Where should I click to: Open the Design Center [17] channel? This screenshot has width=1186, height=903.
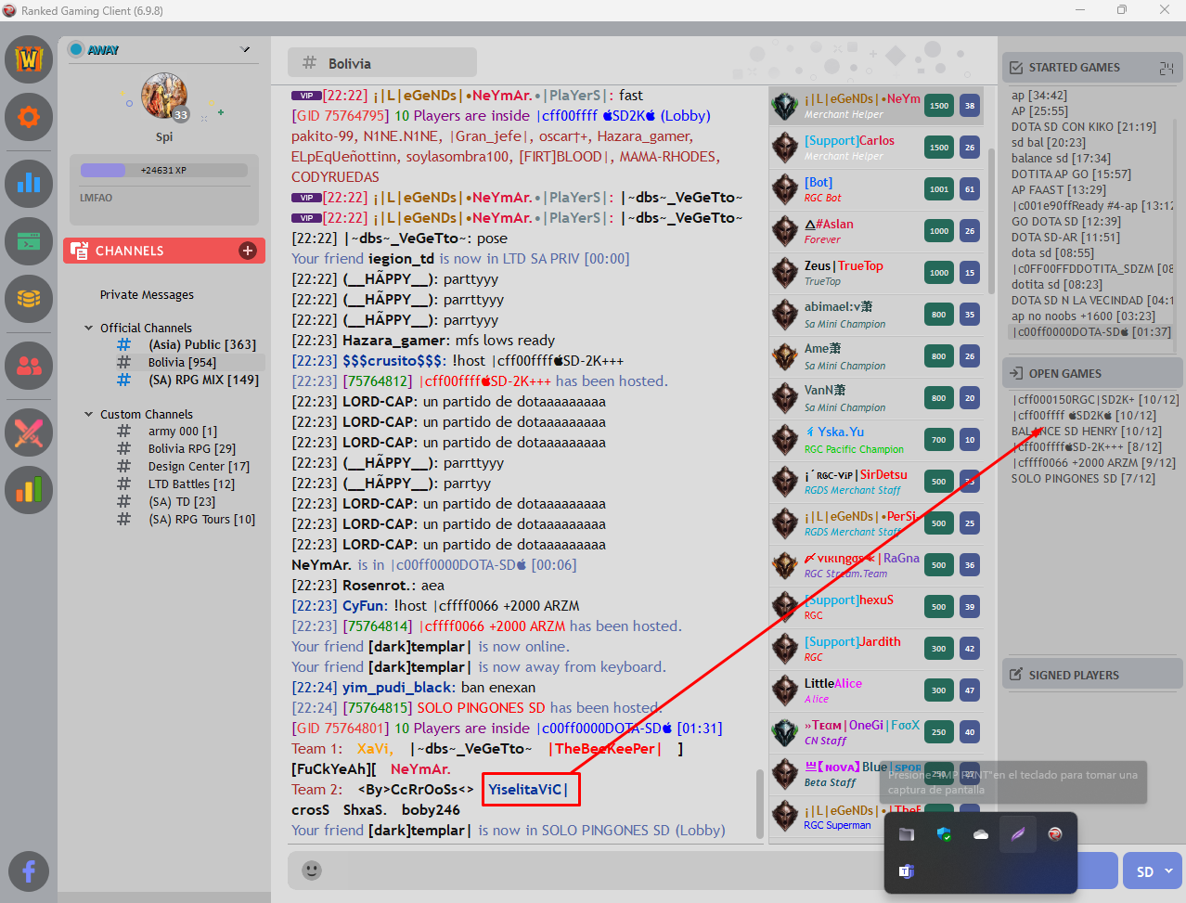199,466
